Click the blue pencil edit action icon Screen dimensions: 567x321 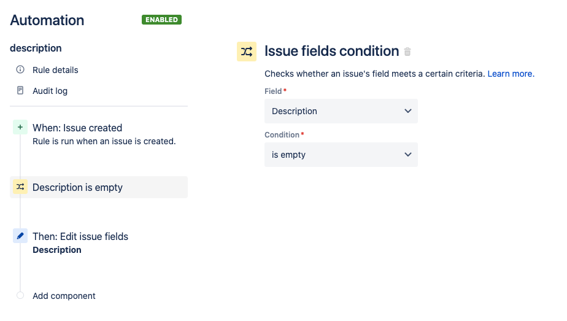click(x=20, y=236)
